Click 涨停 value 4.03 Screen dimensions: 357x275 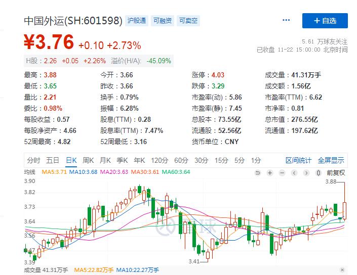(218, 75)
